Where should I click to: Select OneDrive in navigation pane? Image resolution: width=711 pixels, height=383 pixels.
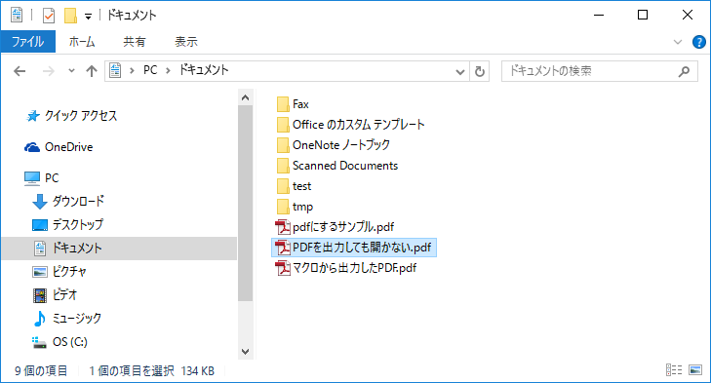59,147
